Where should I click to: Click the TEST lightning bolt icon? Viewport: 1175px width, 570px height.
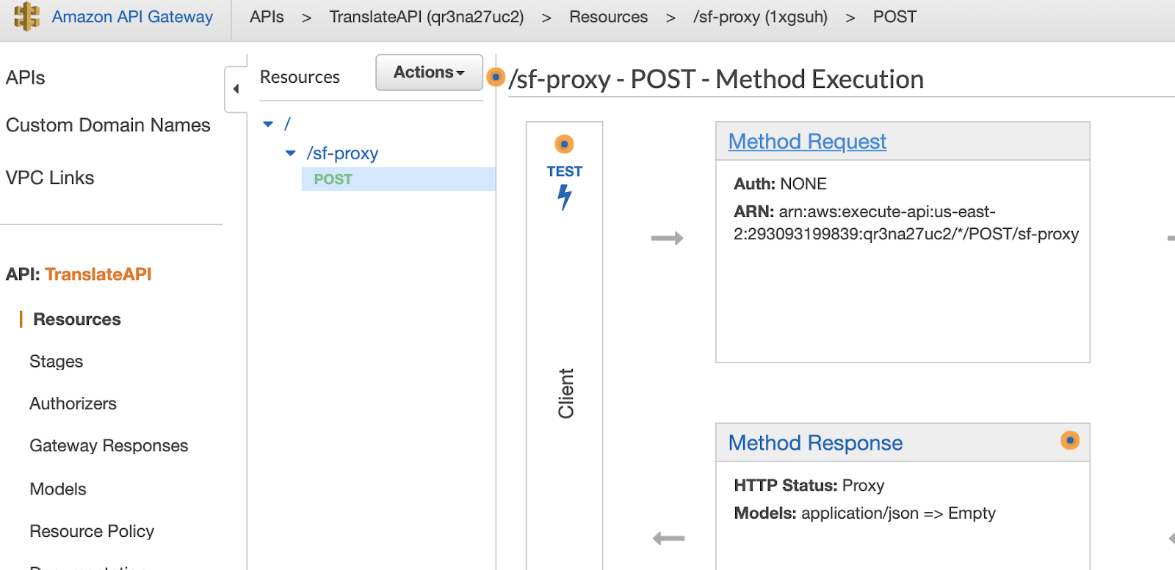tap(564, 197)
